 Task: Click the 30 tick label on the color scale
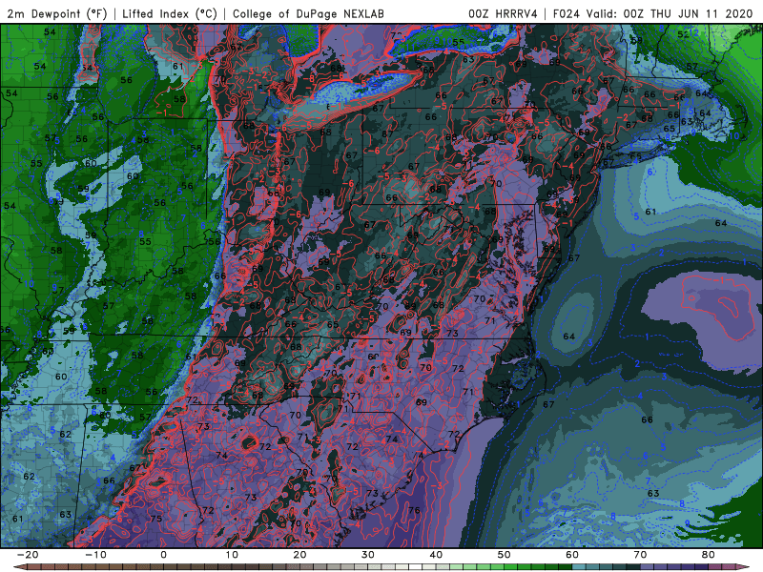click(x=368, y=555)
